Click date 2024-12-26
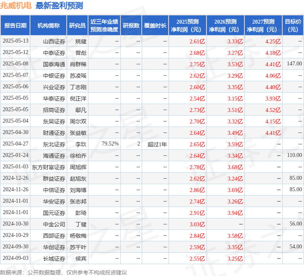 [15, 178]
